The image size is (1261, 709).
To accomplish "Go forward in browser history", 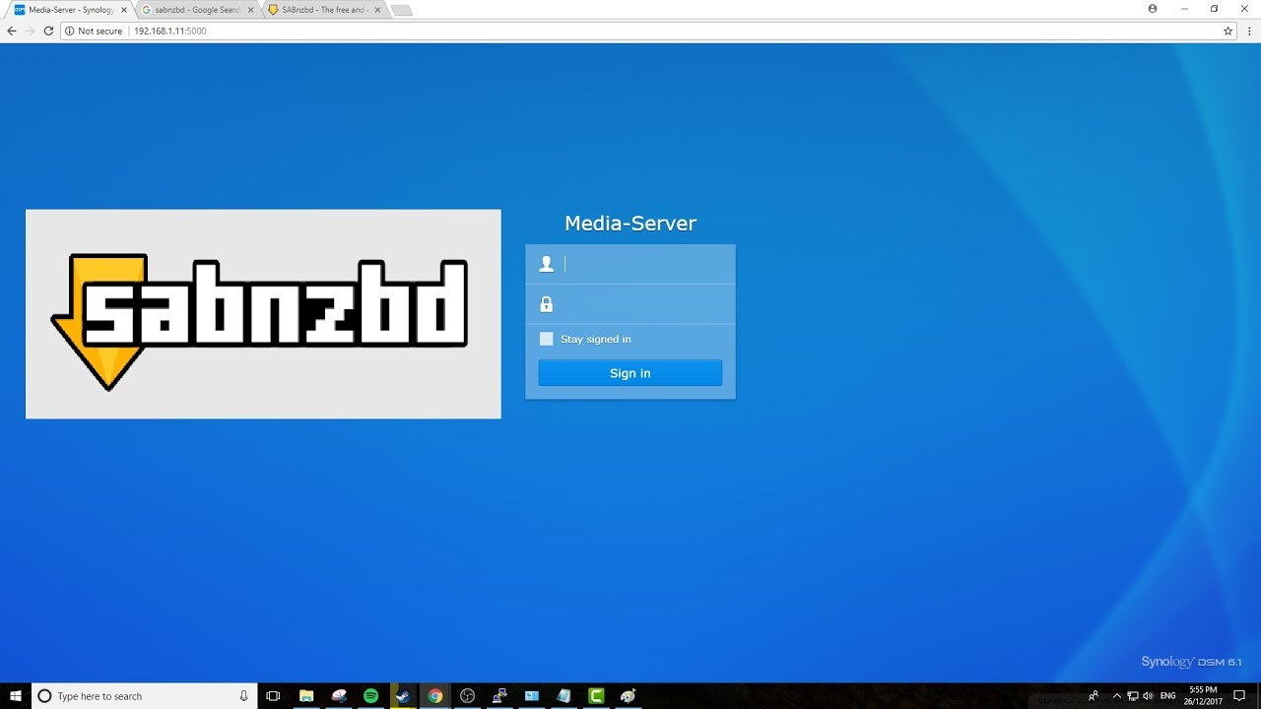I will click(x=30, y=31).
